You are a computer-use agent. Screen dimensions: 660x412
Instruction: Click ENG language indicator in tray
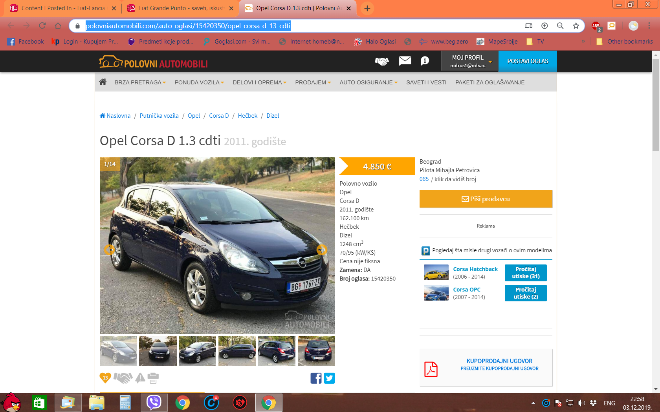(x=609, y=403)
